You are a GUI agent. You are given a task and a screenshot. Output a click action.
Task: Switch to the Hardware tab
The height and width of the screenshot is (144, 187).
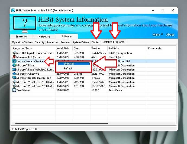point(44,37)
